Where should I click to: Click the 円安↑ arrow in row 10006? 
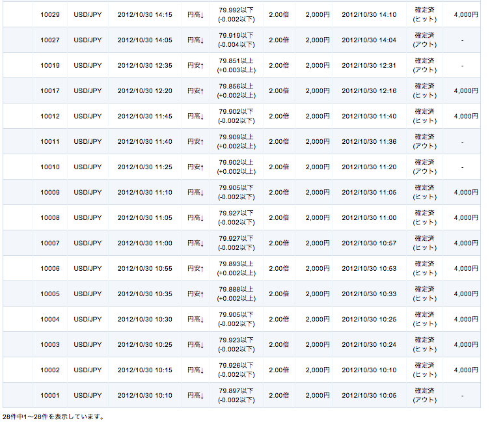(x=195, y=268)
